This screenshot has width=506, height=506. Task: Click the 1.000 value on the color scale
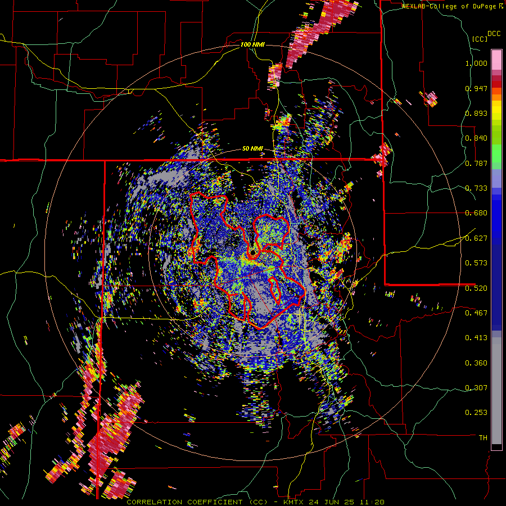[x=476, y=63]
